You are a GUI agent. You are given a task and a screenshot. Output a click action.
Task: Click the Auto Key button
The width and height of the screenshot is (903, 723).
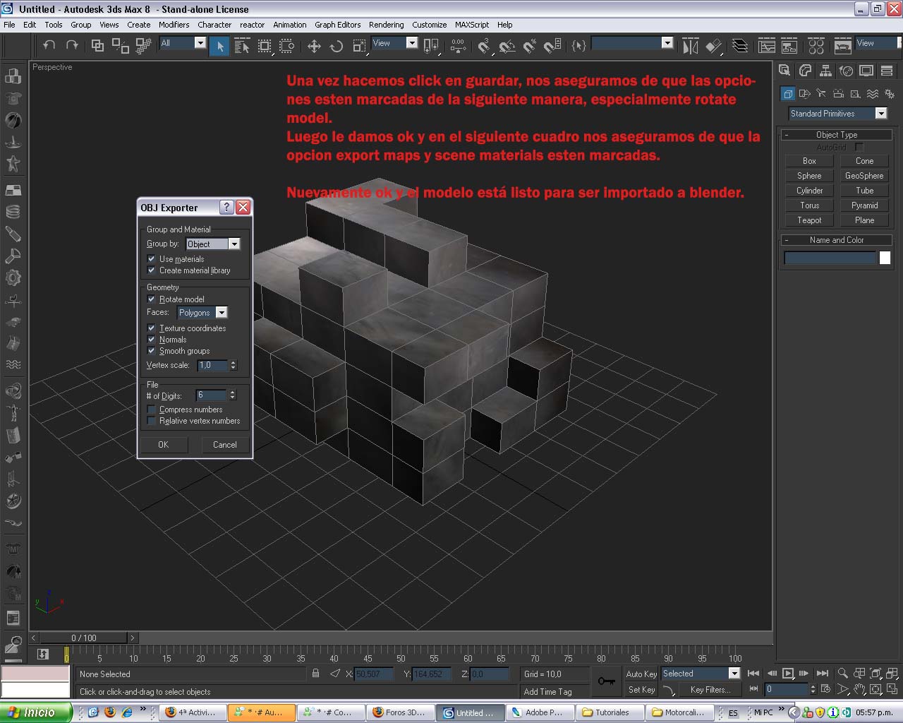641,674
